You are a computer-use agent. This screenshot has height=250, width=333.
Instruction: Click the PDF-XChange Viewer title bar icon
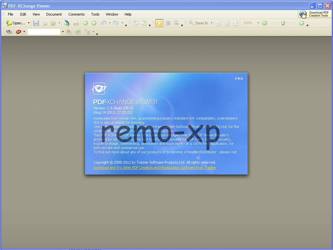click(x=4, y=6)
